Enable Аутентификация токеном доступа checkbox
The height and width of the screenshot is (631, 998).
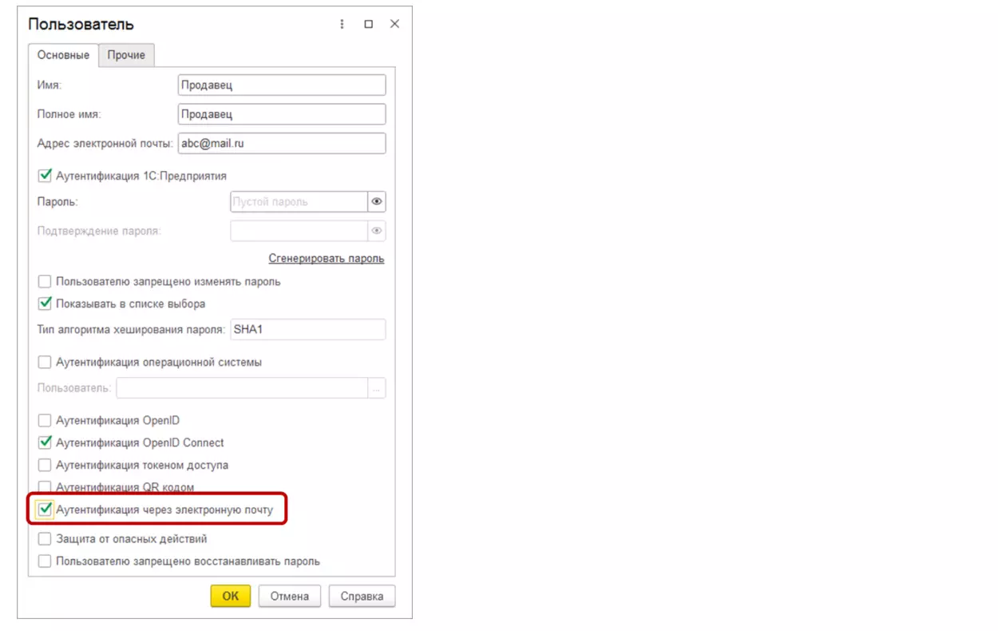pos(45,465)
